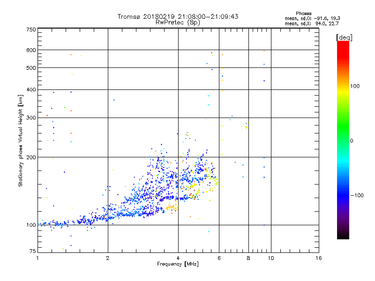375x281 pixels.
Task: Click the Phases heading in the corner
Action: coord(303,14)
